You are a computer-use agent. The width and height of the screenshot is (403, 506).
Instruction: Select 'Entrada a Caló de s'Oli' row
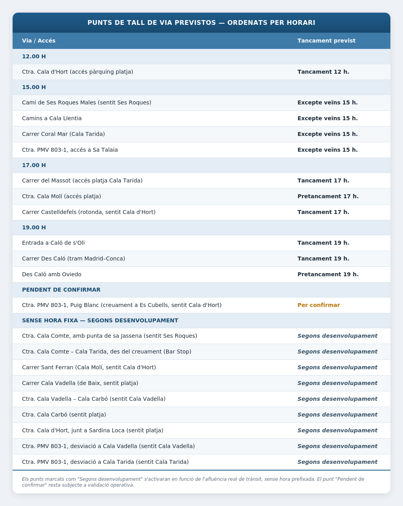point(201,243)
